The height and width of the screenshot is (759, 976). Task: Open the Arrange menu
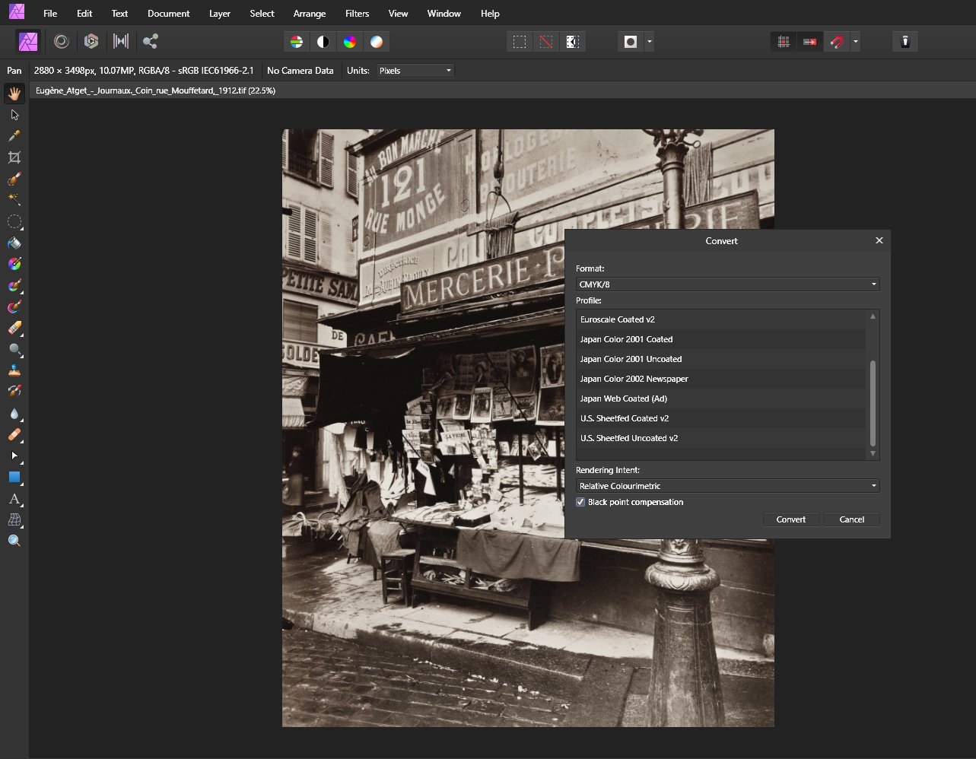[x=310, y=13]
